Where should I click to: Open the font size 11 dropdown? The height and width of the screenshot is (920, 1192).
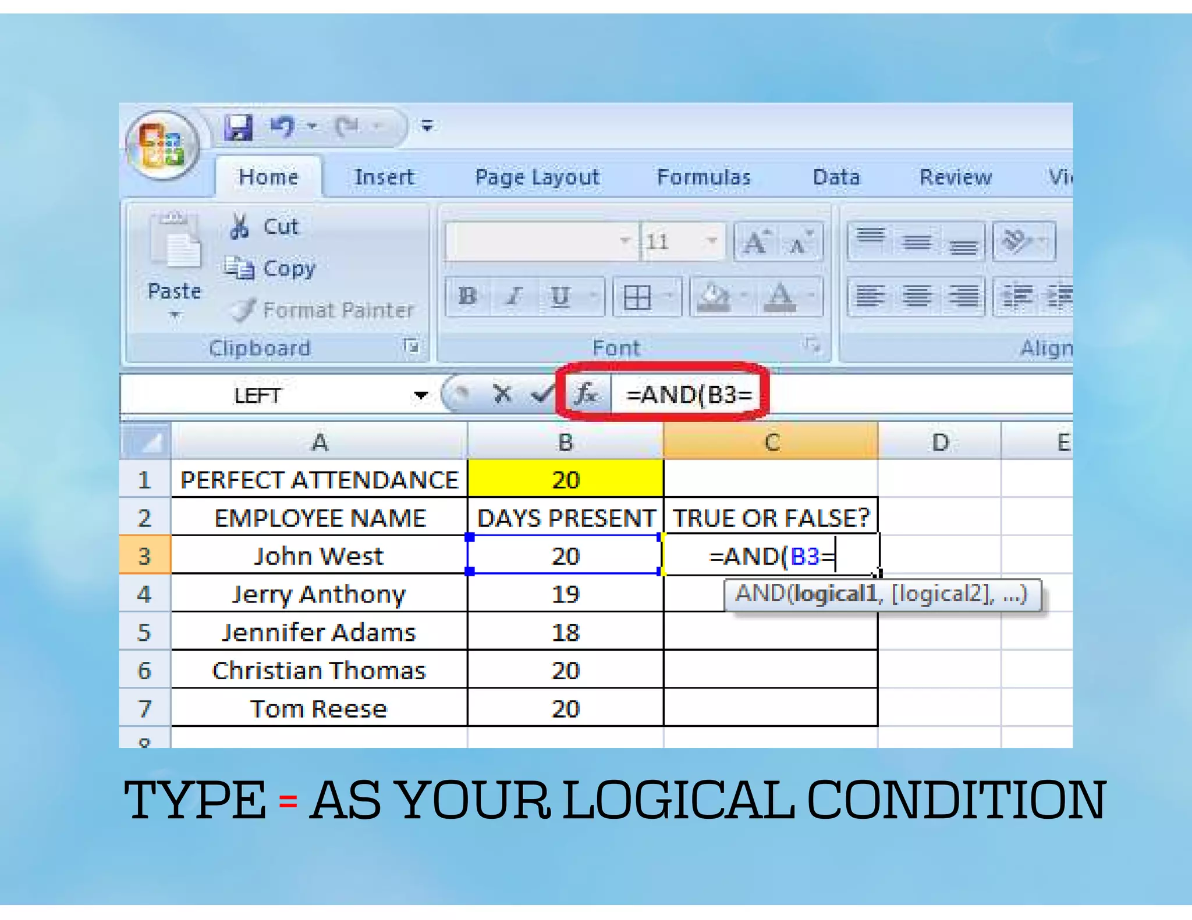point(711,241)
